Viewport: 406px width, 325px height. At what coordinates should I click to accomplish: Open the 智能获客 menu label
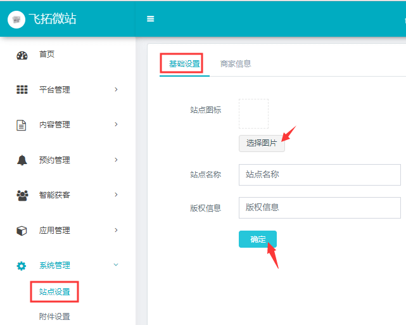coord(54,195)
